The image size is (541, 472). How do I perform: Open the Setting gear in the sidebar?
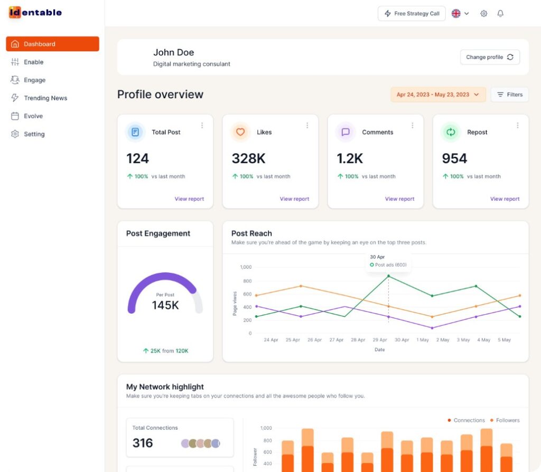pyautogui.click(x=15, y=134)
